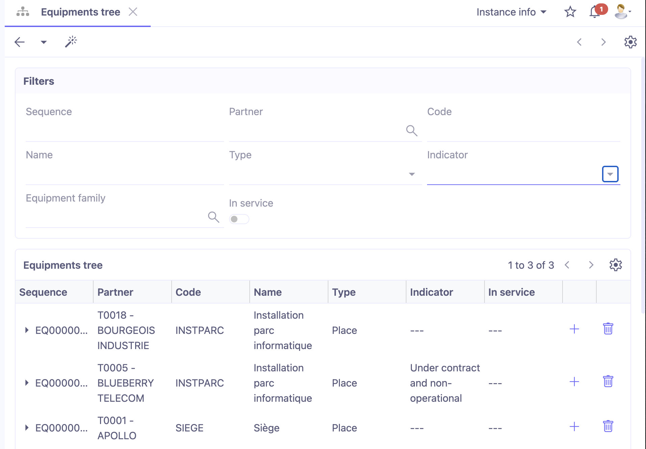Star this screen as favorite
Image resolution: width=646 pixels, height=449 pixels.
(570, 12)
